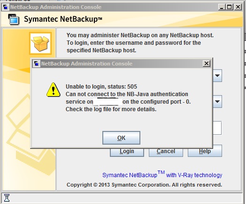Expand the upper host dropdown arrow
The width and height of the screenshot is (246, 204).
pyautogui.click(x=217, y=76)
